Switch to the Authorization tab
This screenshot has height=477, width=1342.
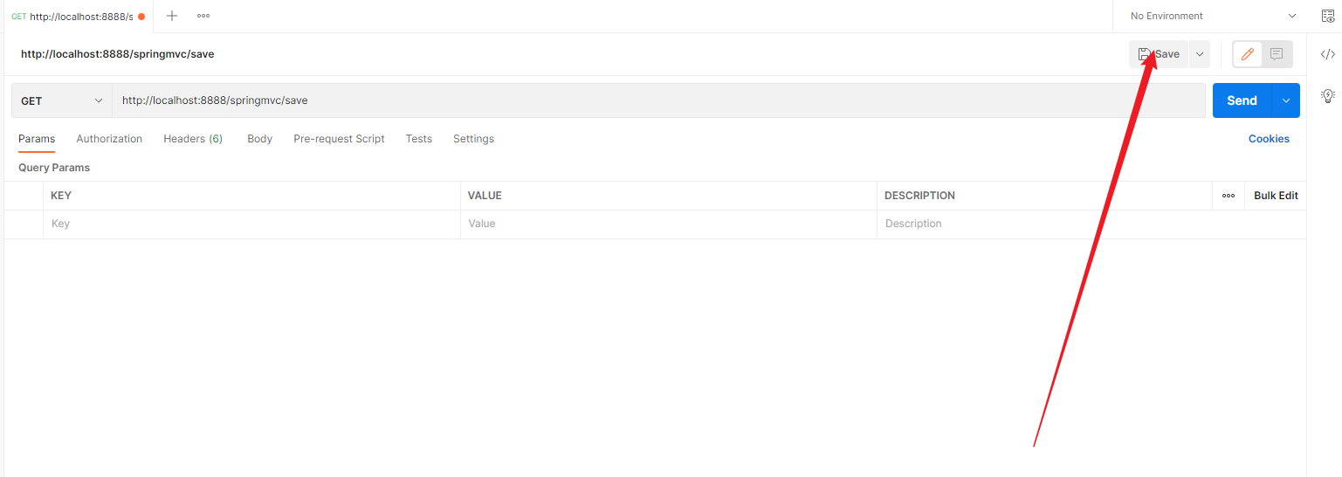[109, 139]
